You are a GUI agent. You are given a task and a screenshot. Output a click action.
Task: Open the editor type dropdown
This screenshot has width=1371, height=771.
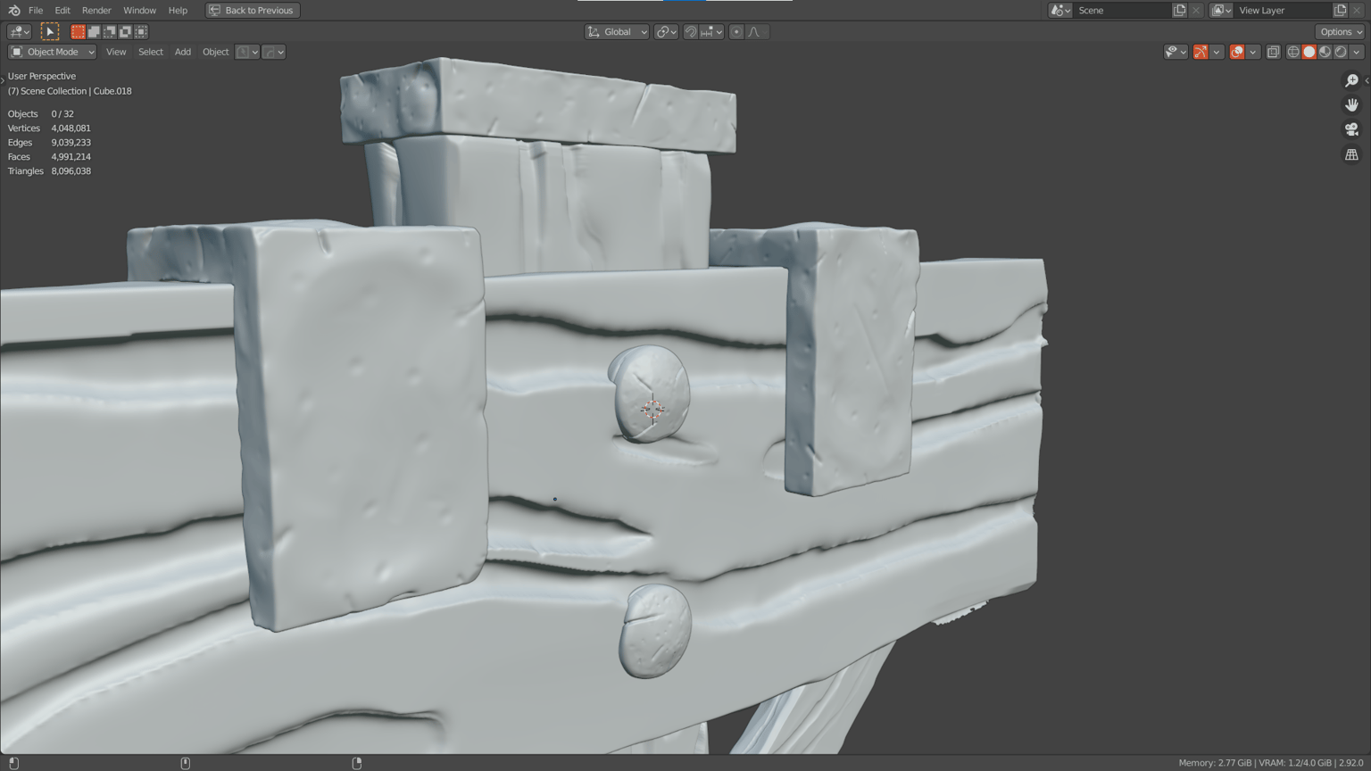click(19, 31)
